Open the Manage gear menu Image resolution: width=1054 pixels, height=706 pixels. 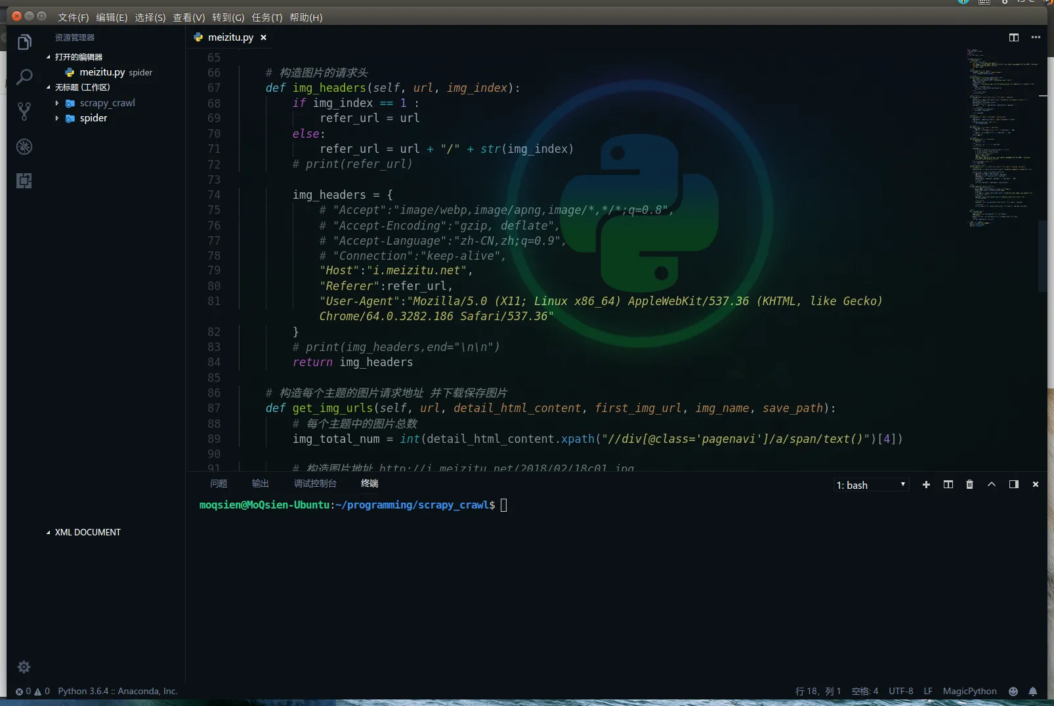pyautogui.click(x=24, y=667)
